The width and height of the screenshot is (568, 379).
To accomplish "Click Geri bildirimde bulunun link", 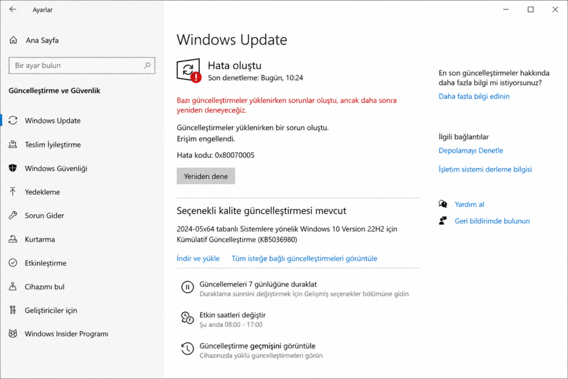I will pos(492,221).
